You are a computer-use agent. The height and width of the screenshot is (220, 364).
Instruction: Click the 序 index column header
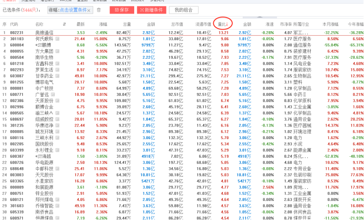(x=5, y=24)
